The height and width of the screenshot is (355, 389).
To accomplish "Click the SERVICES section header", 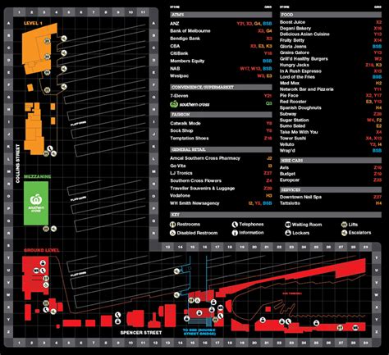I will coord(331,189).
